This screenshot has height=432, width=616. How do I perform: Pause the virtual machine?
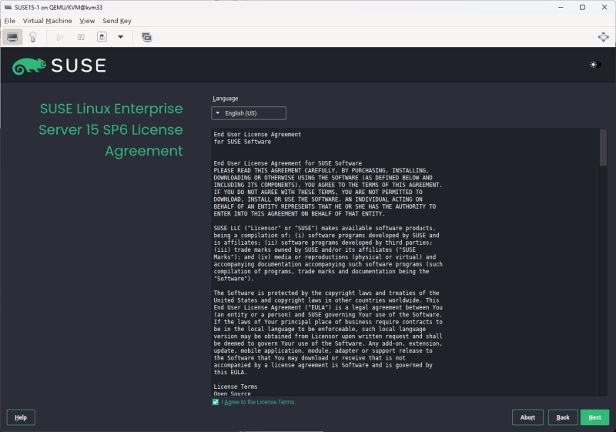[81, 37]
